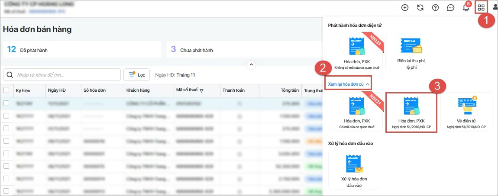This screenshot has height=196, width=498.
Task: Click Lọc filter button
Action: [136, 75]
